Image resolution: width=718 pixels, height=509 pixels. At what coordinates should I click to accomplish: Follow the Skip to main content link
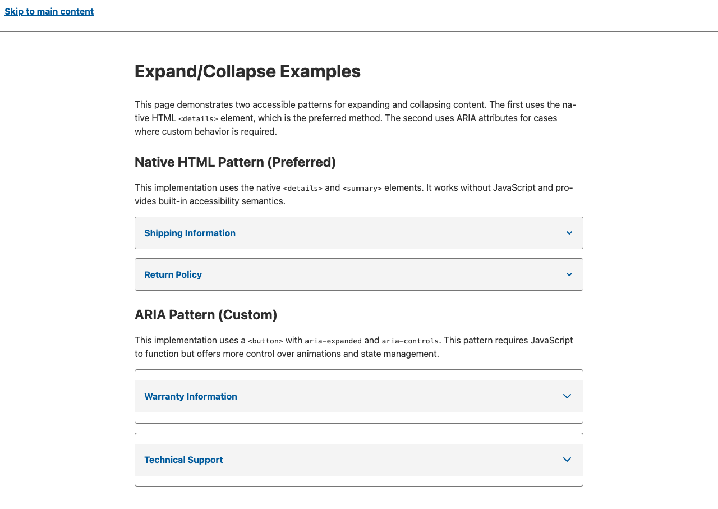pyautogui.click(x=49, y=11)
